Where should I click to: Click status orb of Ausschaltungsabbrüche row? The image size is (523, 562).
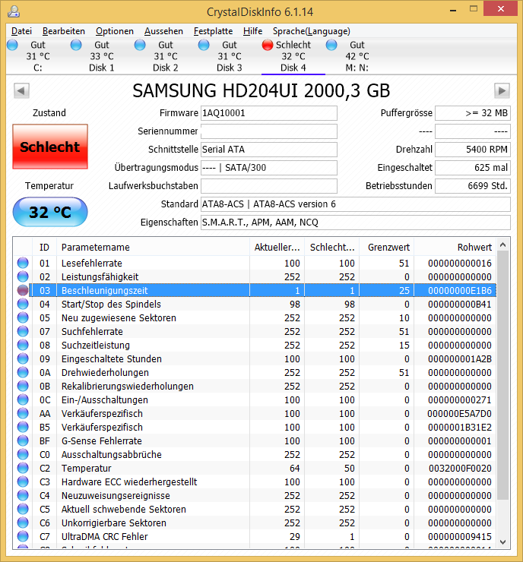tap(23, 454)
